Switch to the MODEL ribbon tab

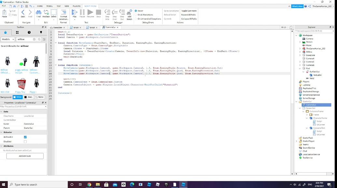[49, 6]
